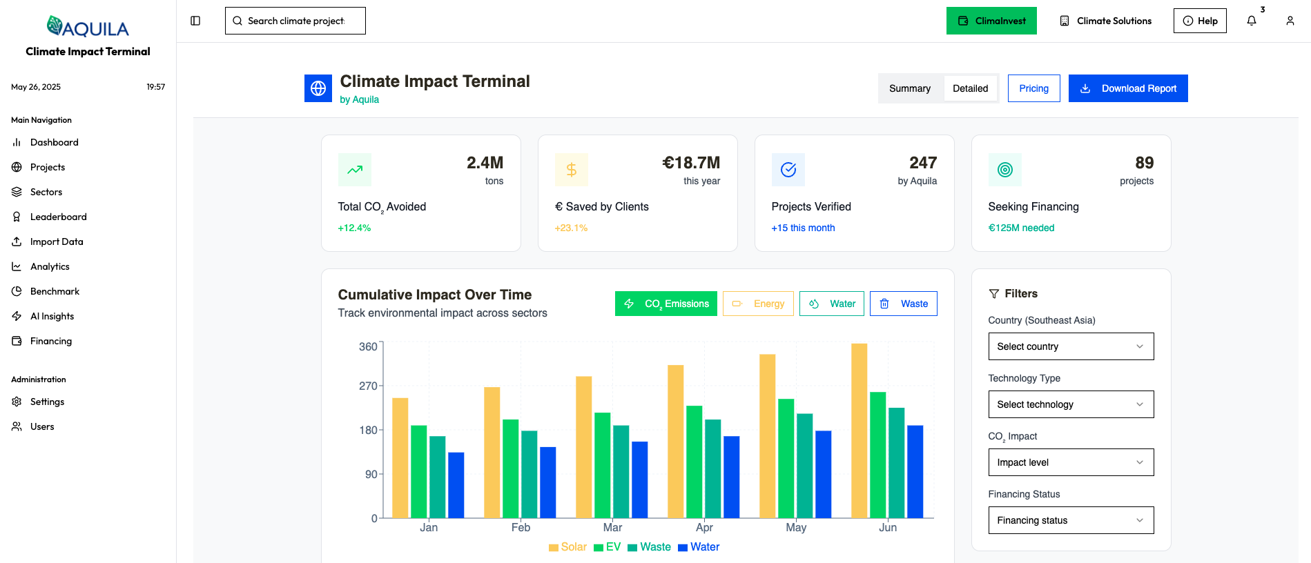The height and width of the screenshot is (563, 1311).
Task: Click the Aquila logo in the sidebar
Action: [88, 27]
